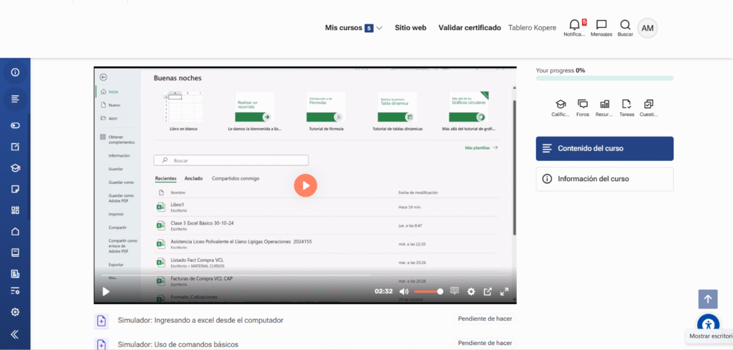Open video in pop-out window icon
Viewport: 733px width, 350px height.
coord(487,291)
